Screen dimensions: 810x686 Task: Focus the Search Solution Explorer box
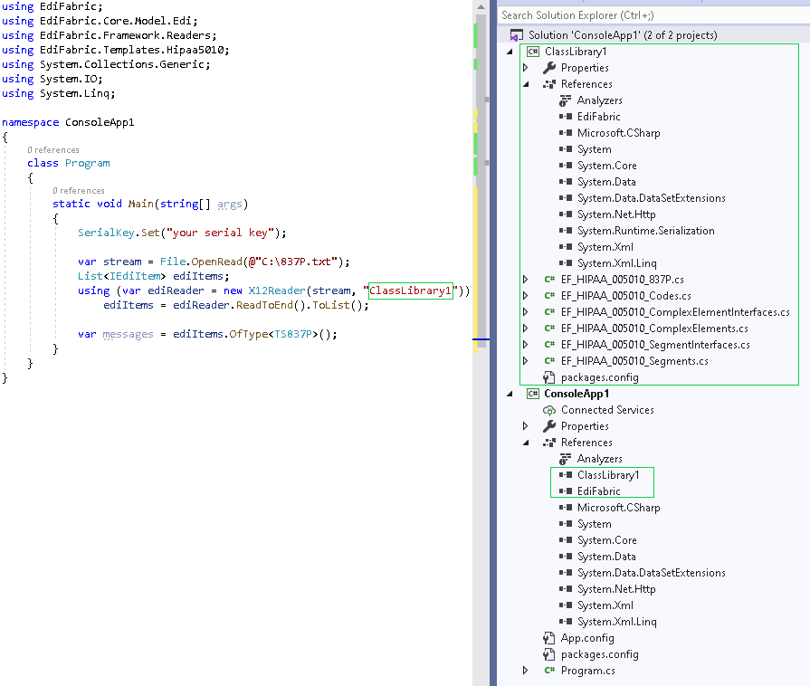[653, 15]
